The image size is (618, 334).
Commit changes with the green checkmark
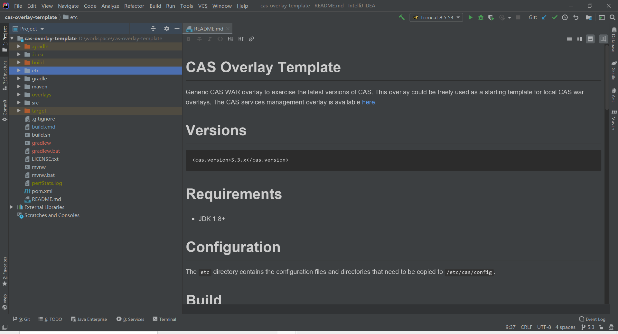(555, 17)
